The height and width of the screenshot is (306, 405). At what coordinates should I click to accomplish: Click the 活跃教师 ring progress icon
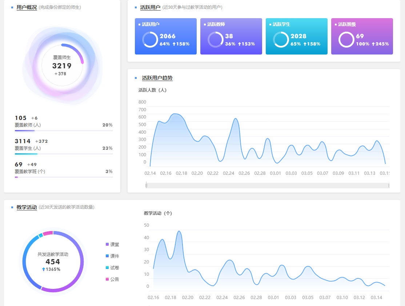[215, 40]
